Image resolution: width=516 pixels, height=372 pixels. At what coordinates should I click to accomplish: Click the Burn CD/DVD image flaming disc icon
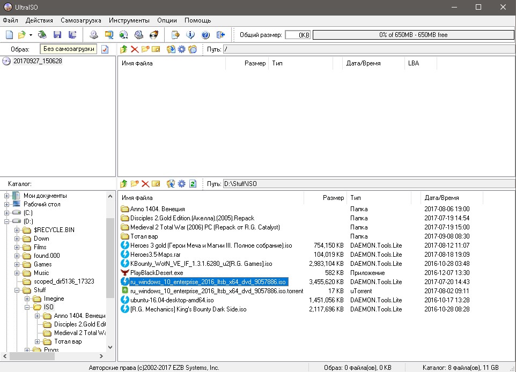tap(154, 34)
